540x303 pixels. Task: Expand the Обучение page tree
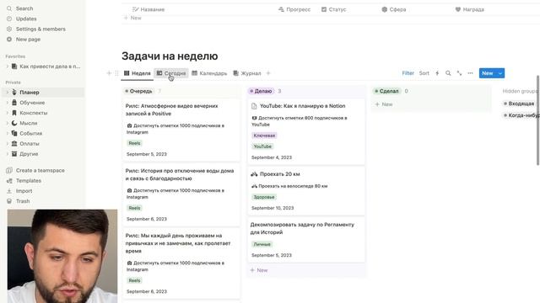coord(8,103)
